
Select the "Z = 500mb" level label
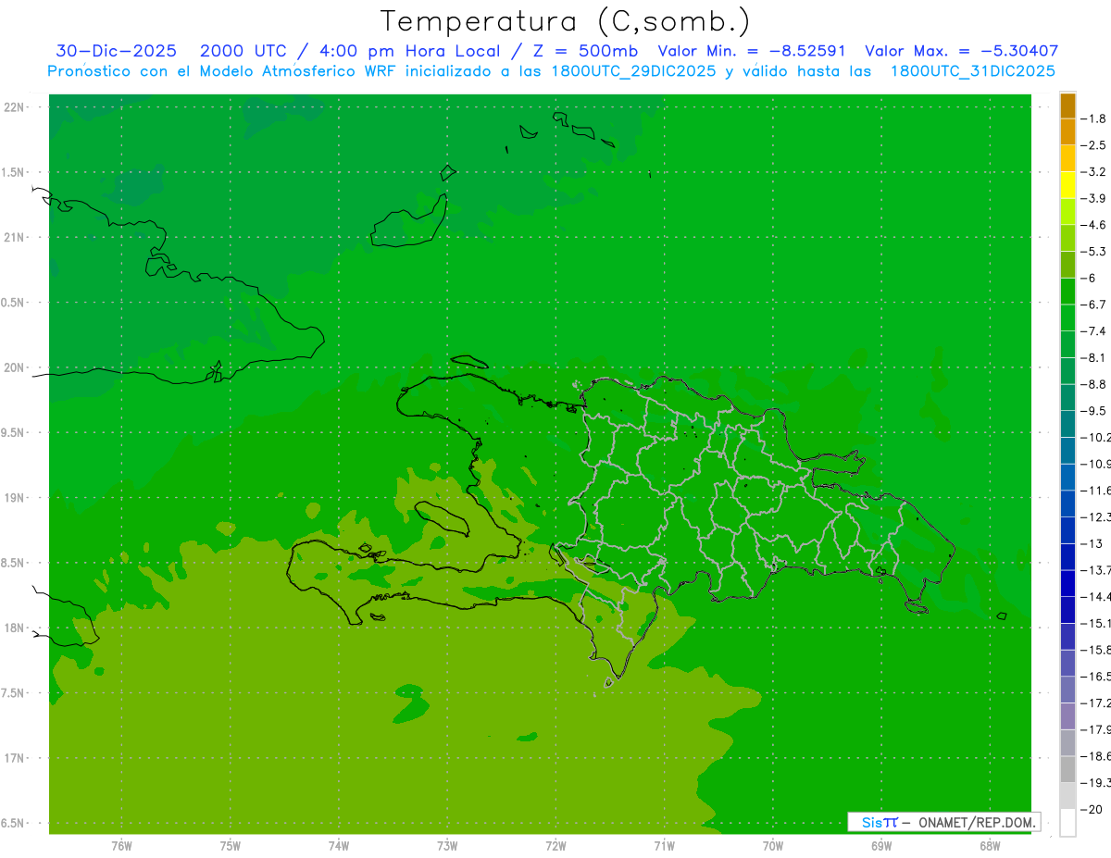point(588,51)
